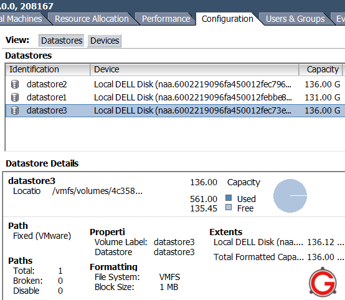Viewport: 345px width, 300px height.
Task: Sort by the Identification column header
Action: (48, 70)
